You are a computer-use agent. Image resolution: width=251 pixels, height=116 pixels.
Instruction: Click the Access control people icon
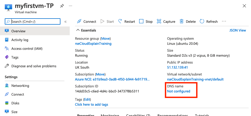(x=7, y=48)
